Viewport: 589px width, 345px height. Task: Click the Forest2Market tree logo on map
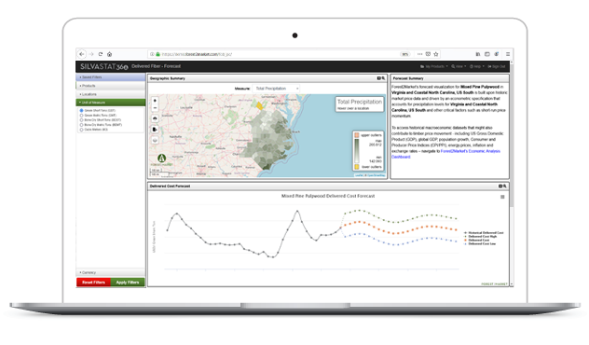pyautogui.click(x=161, y=159)
